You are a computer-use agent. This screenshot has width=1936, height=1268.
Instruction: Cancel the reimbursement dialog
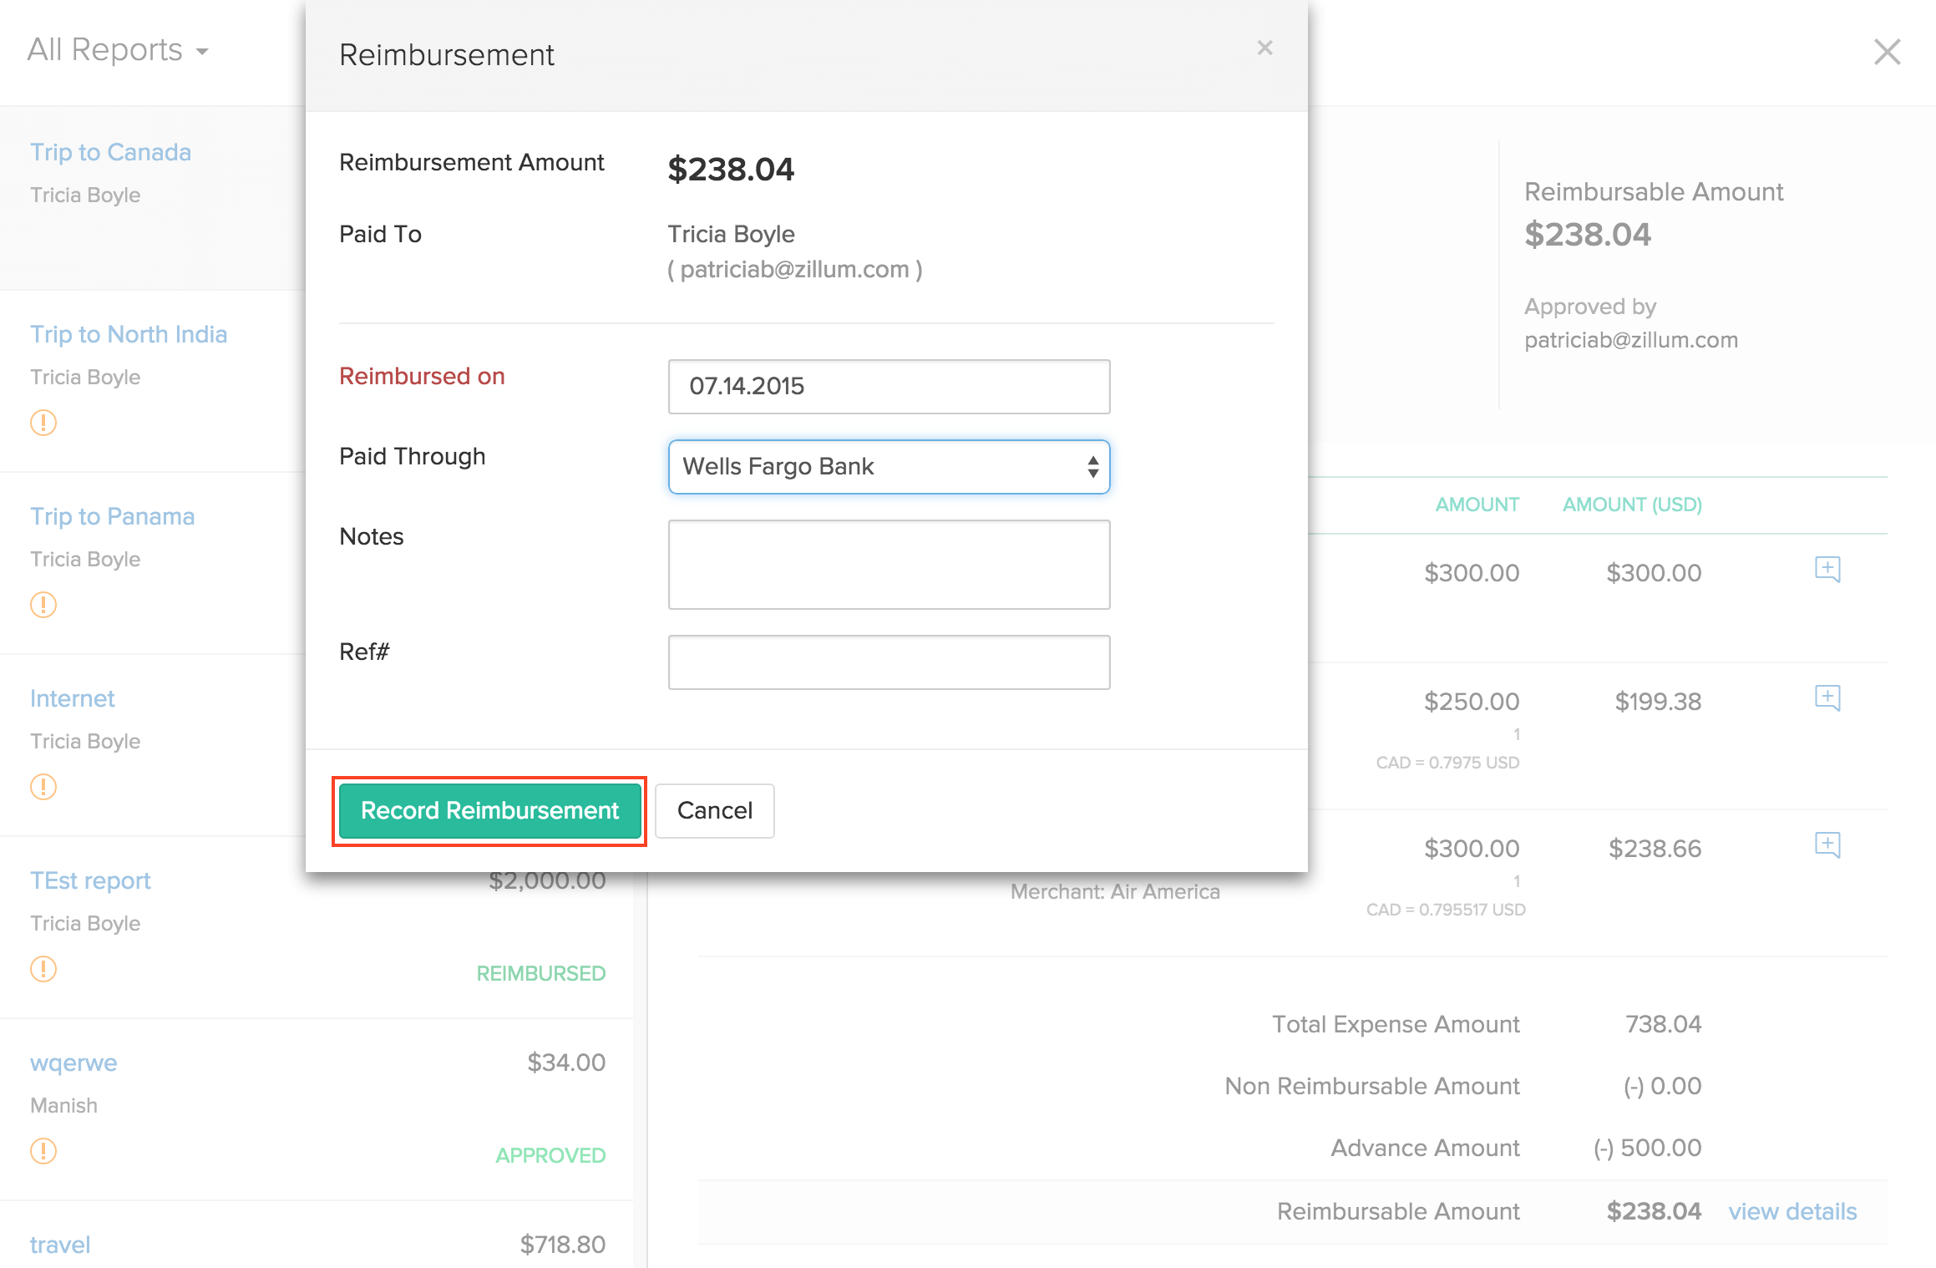point(714,810)
